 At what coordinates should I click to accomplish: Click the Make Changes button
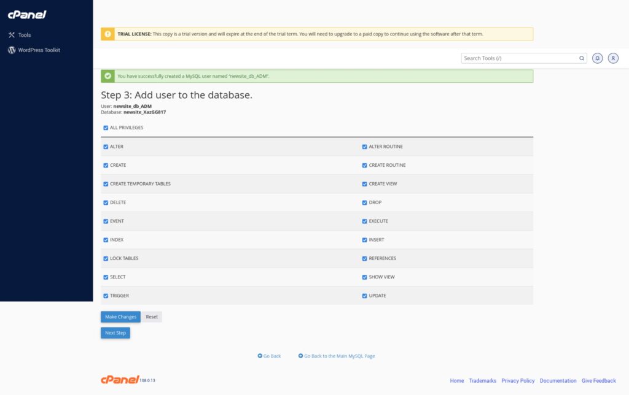120,316
